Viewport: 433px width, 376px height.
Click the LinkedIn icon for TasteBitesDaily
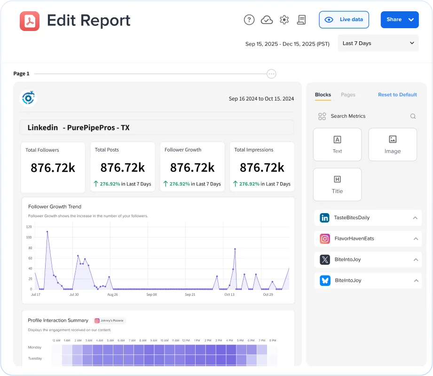324,218
